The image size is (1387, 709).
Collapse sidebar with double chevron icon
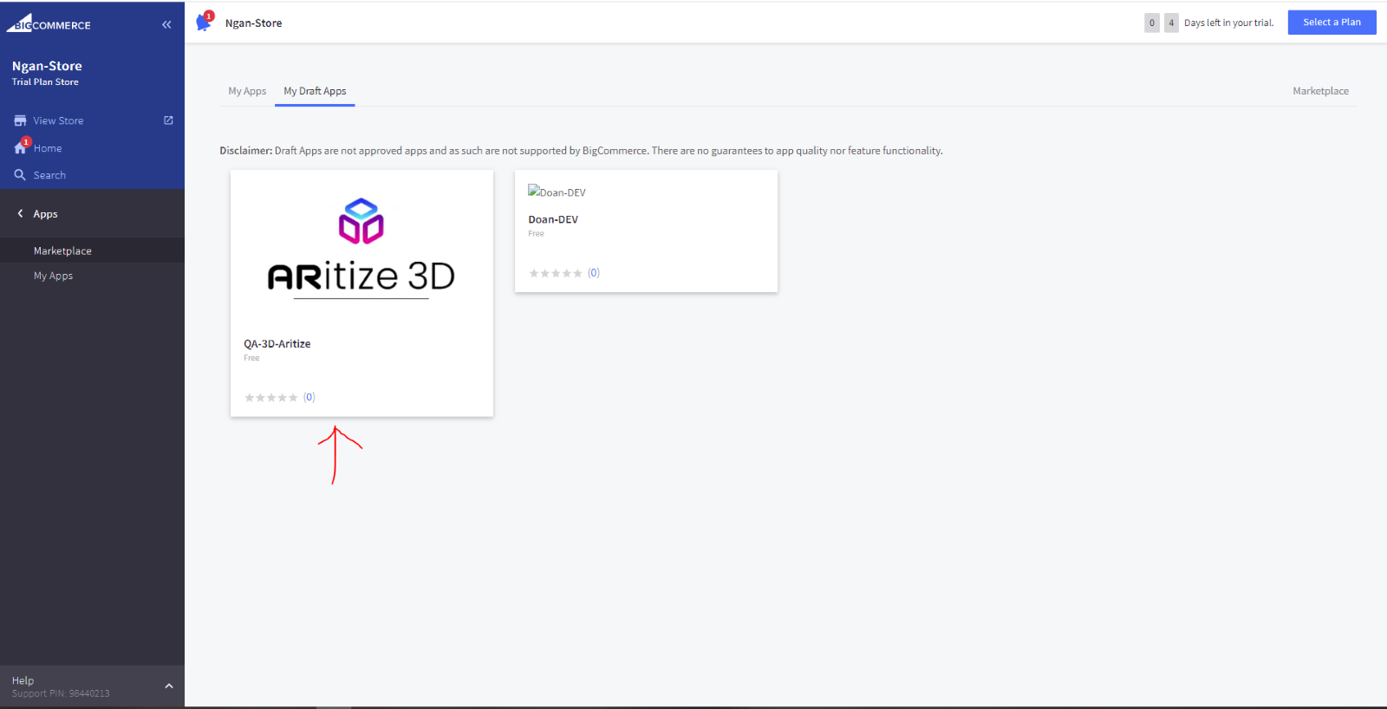click(166, 24)
